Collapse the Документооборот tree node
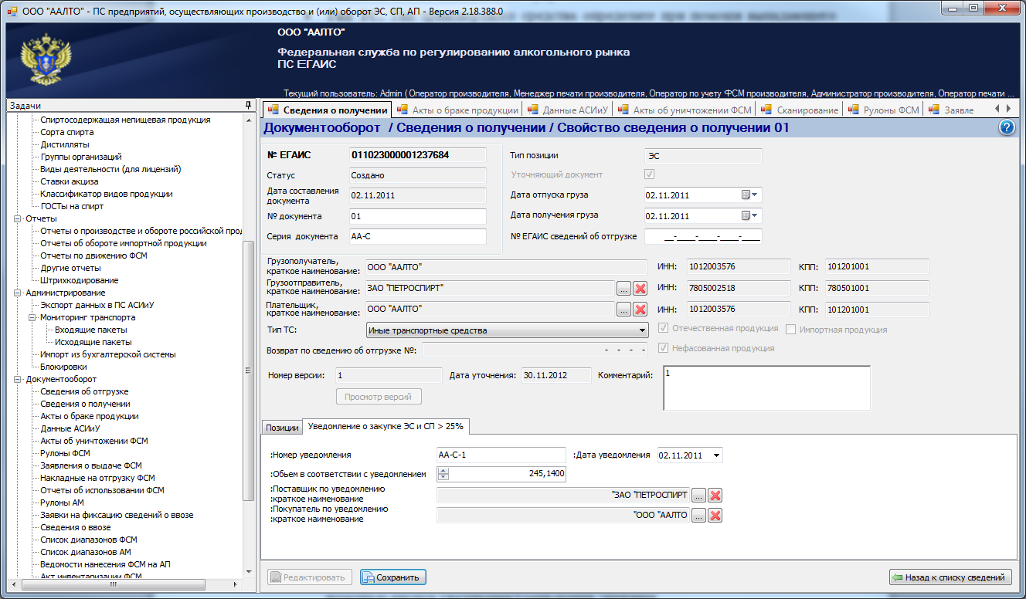 tap(19, 379)
